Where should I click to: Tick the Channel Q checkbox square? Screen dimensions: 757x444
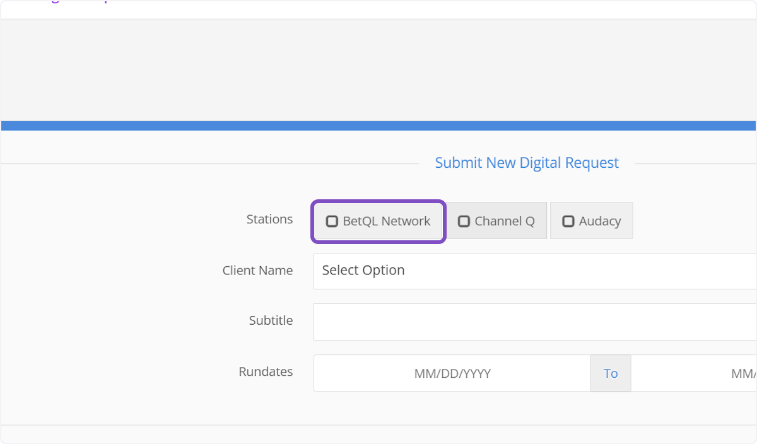pos(464,221)
